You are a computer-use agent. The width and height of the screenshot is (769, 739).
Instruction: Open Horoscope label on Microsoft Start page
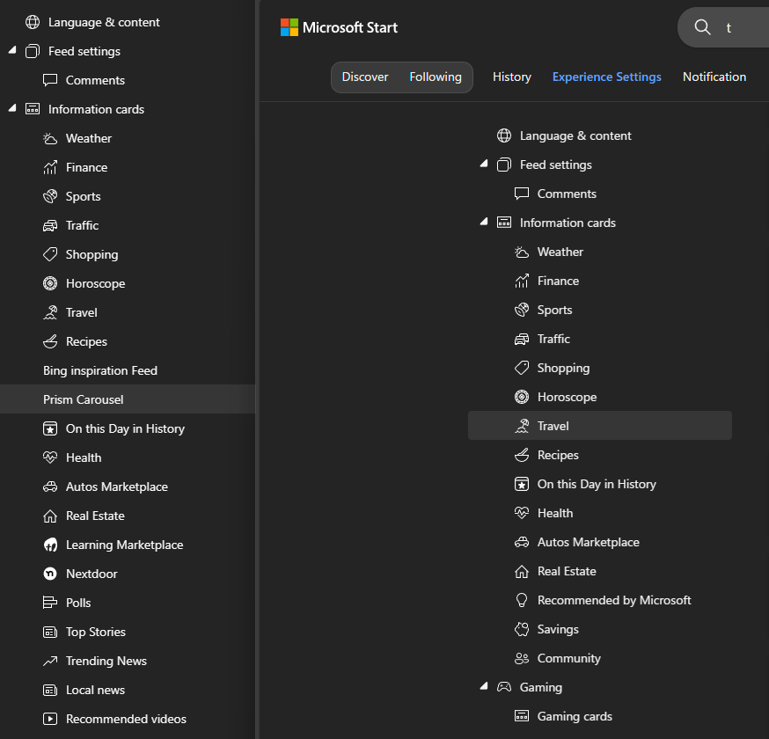568,397
